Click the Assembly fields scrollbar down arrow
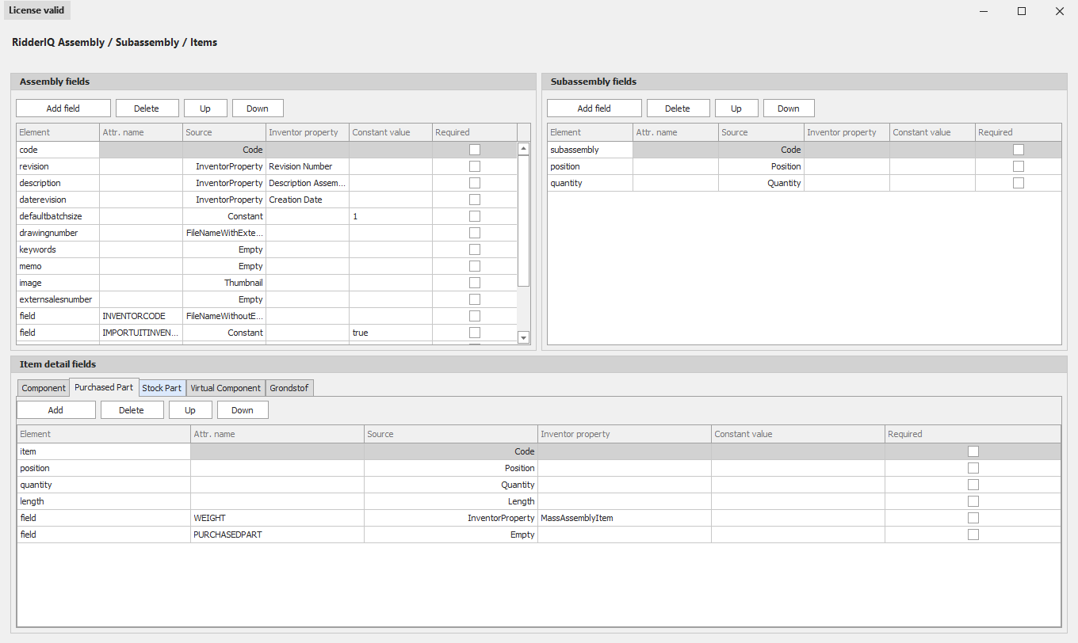Viewport: 1078px width, 643px height. (x=523, y=337)
